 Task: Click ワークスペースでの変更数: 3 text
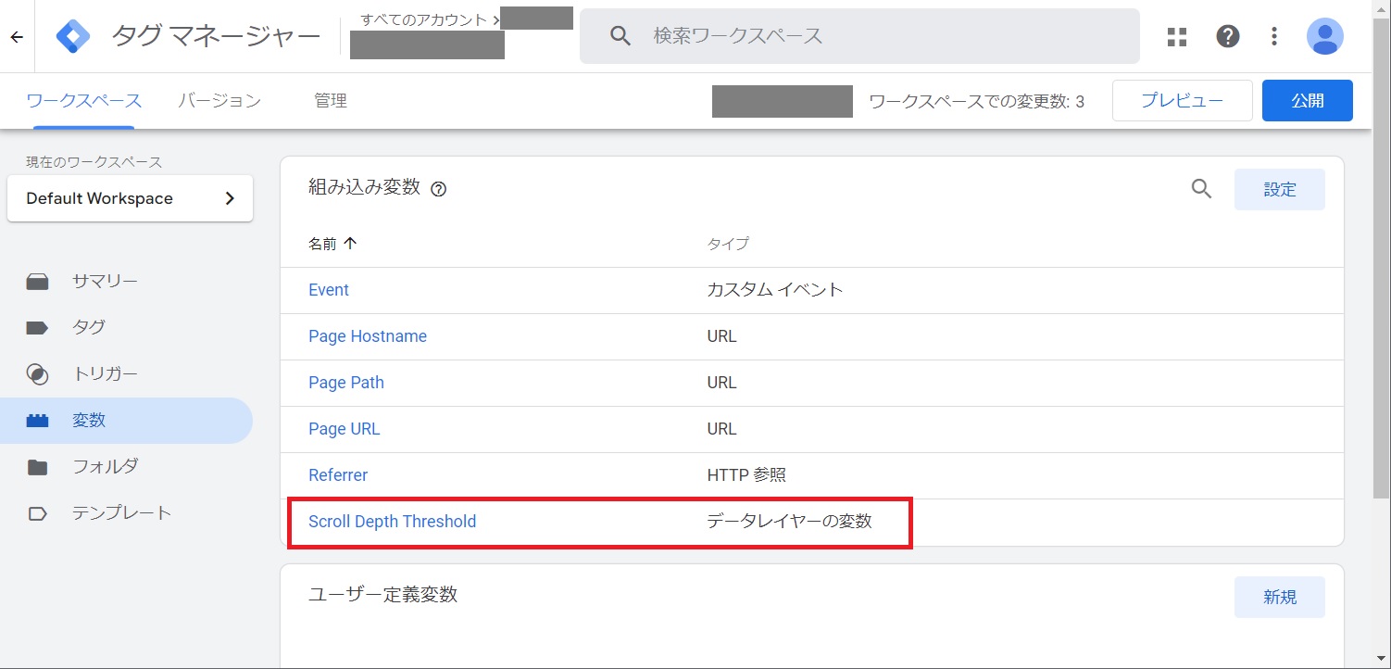point(977,102)
